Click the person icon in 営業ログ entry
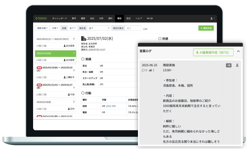Image resolution: width=248 pixels, height=149 pixels. coord(237,65)
